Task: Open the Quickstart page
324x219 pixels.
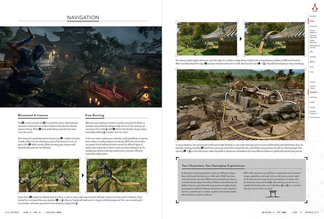Action: coord(313,16)
